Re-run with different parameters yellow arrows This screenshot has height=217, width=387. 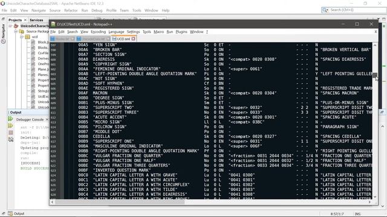pyautogui.click(x=11, y=125)
